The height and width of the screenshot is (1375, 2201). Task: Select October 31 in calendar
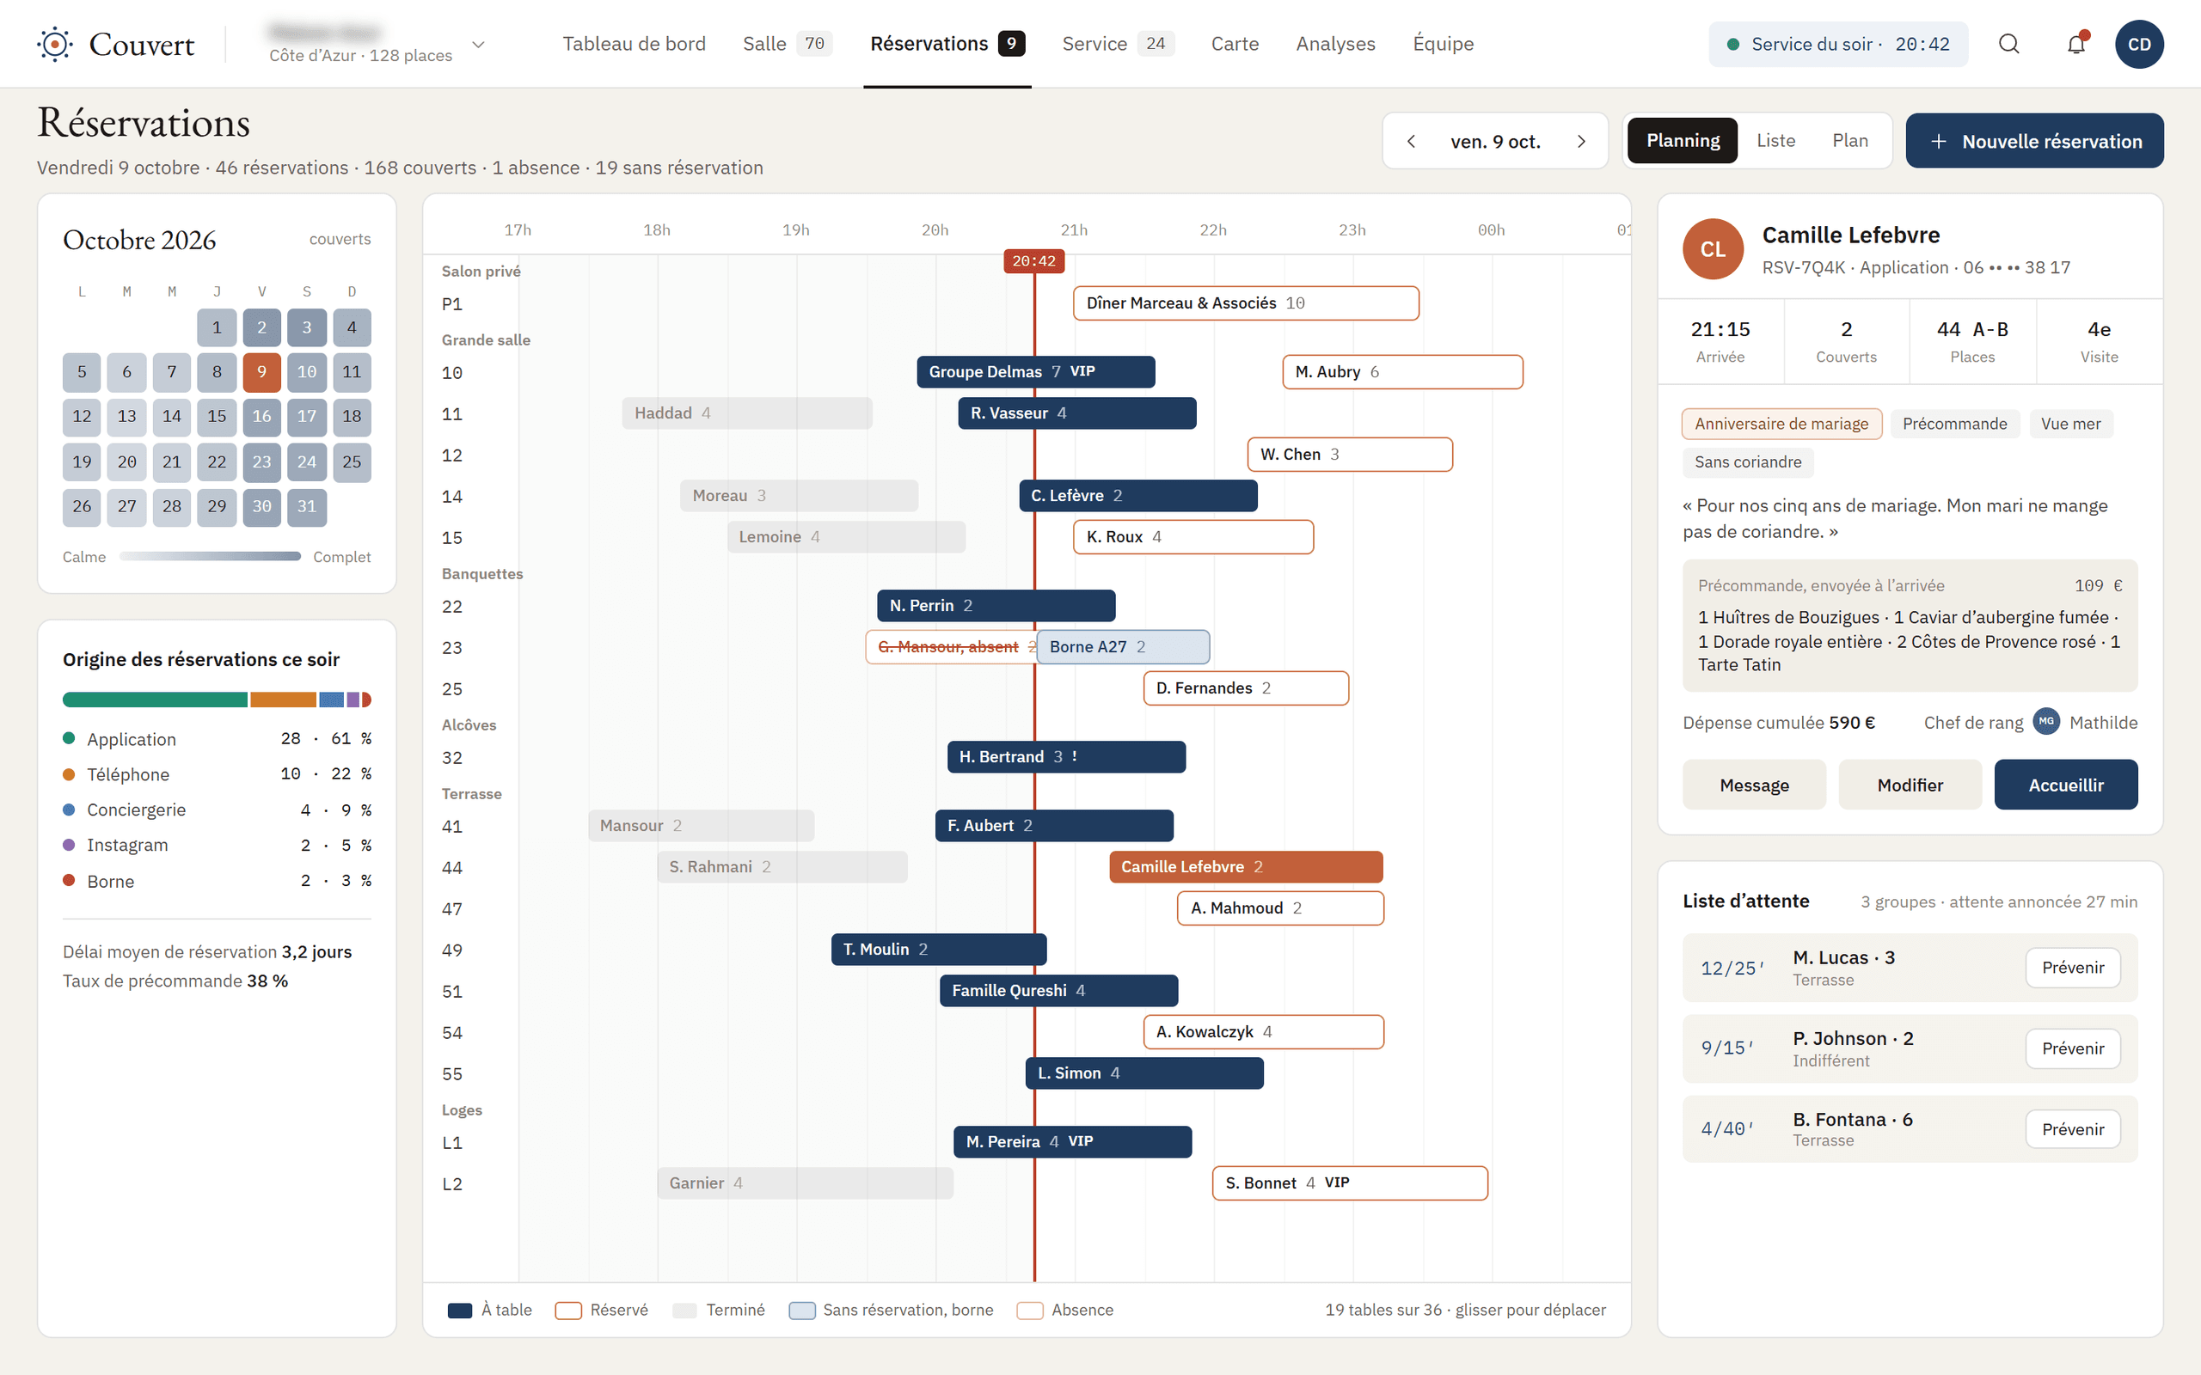click(306, 506)
